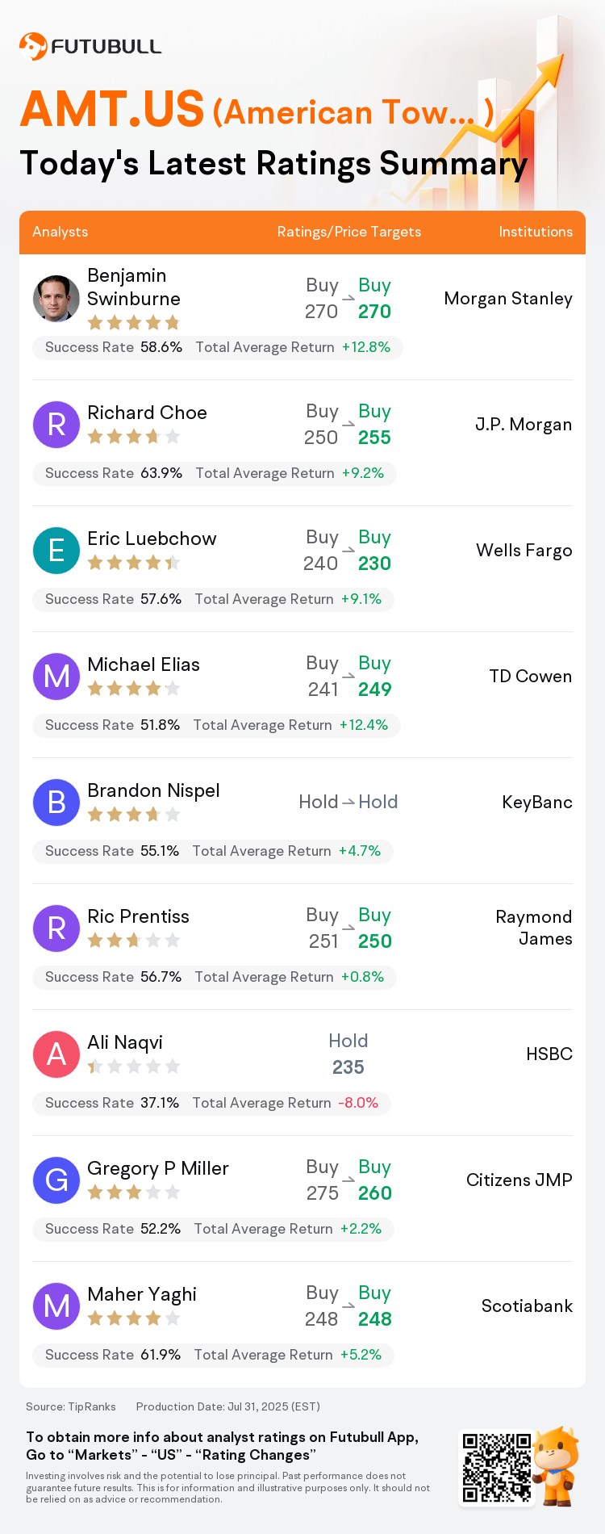Select the Ratings/Price Targets column header
Viewport: 605px width, 1534px height.
[x=349, y=232]
